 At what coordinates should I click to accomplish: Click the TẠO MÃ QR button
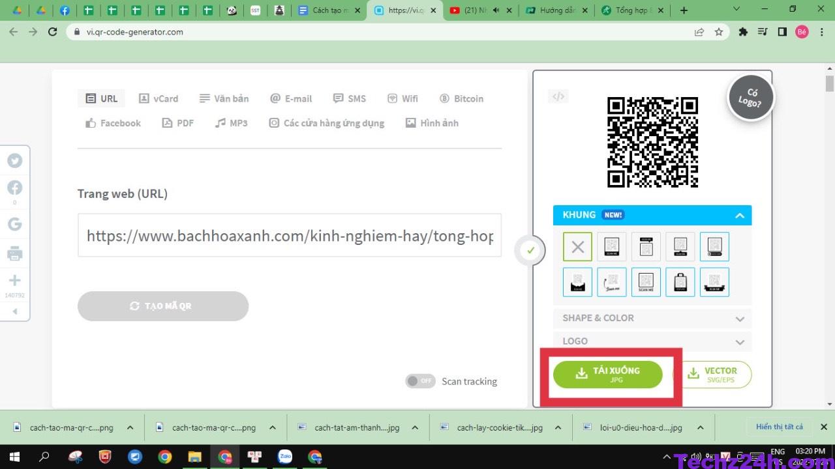click(x=163, y=306)
